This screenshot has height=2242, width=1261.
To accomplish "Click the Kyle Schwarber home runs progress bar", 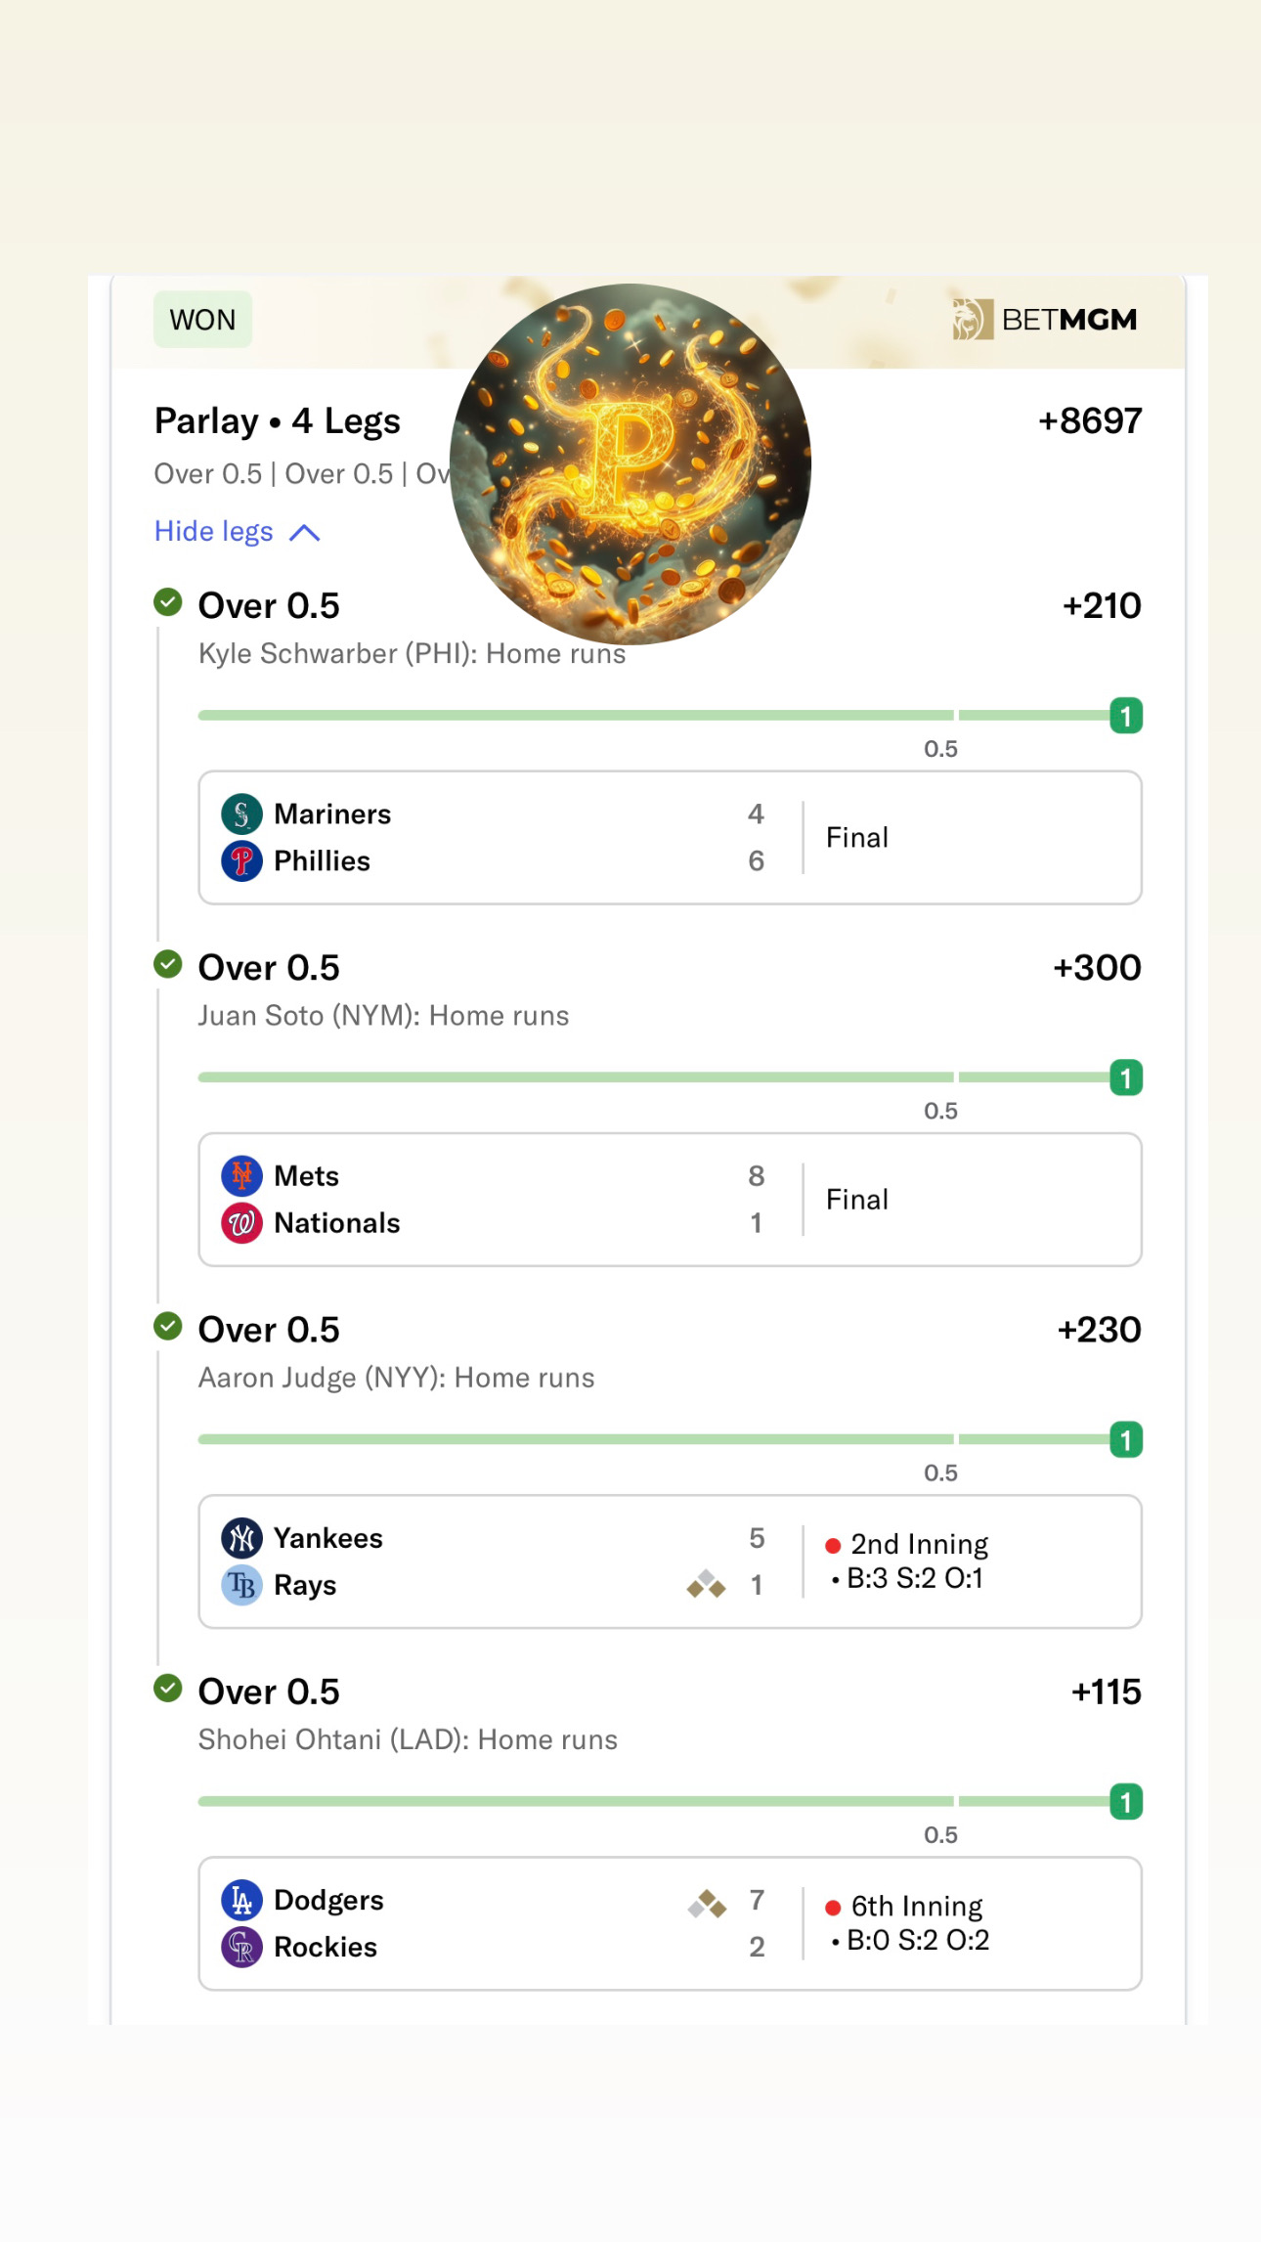I will tap(575, 716).
